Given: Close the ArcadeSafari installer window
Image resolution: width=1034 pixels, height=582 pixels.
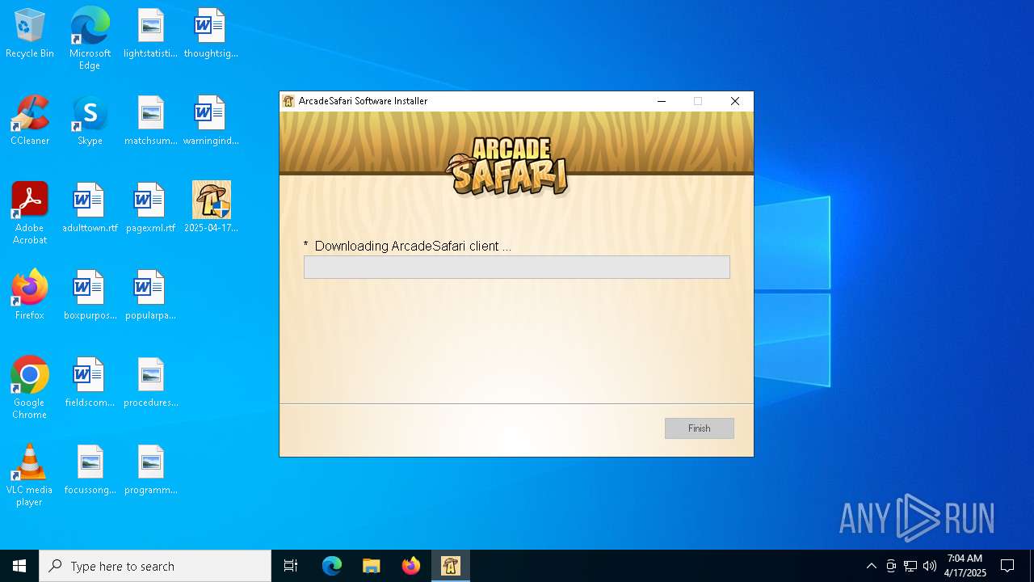Looking at the screenshot, I should pyautogui.click(x=735, y=101).
